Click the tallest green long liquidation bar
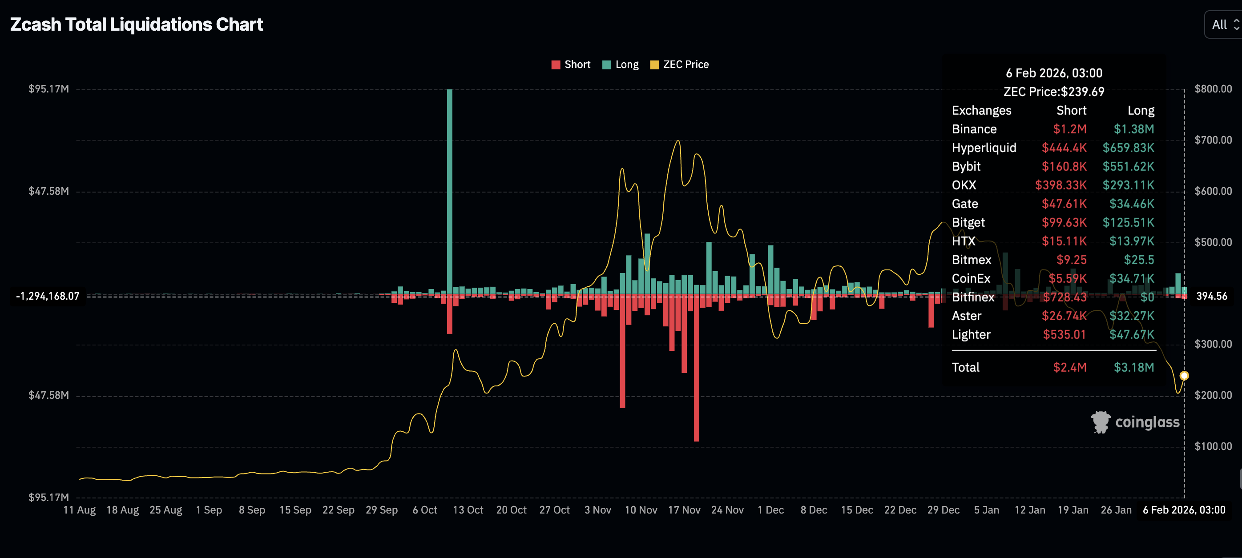 coord(449,193)
